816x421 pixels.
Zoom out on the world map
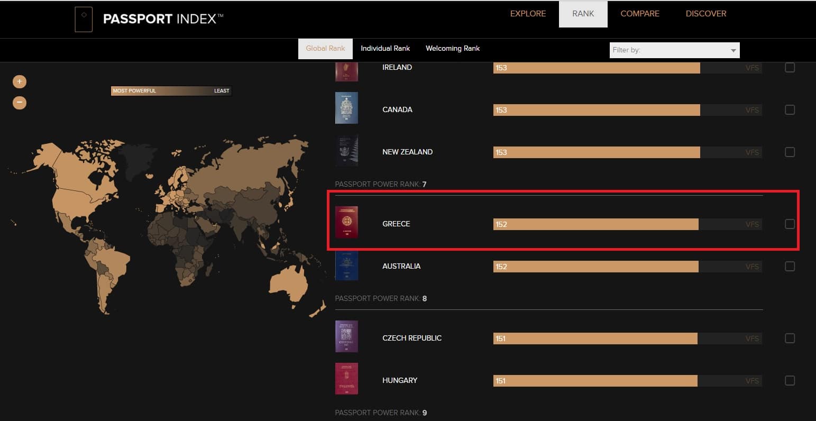click(x=20, y=102)
